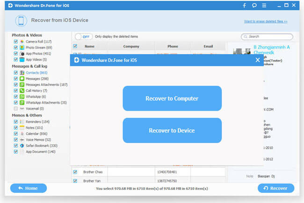The image size is (304, 203).
Task: Click the Messages Attachments icon
Action: [22, 84]
